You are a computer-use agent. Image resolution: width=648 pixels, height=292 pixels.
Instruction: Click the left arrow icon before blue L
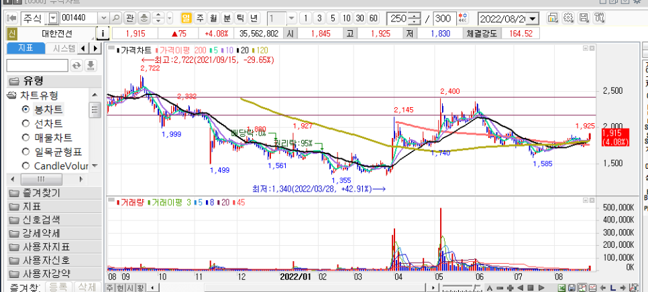point(603,287)
